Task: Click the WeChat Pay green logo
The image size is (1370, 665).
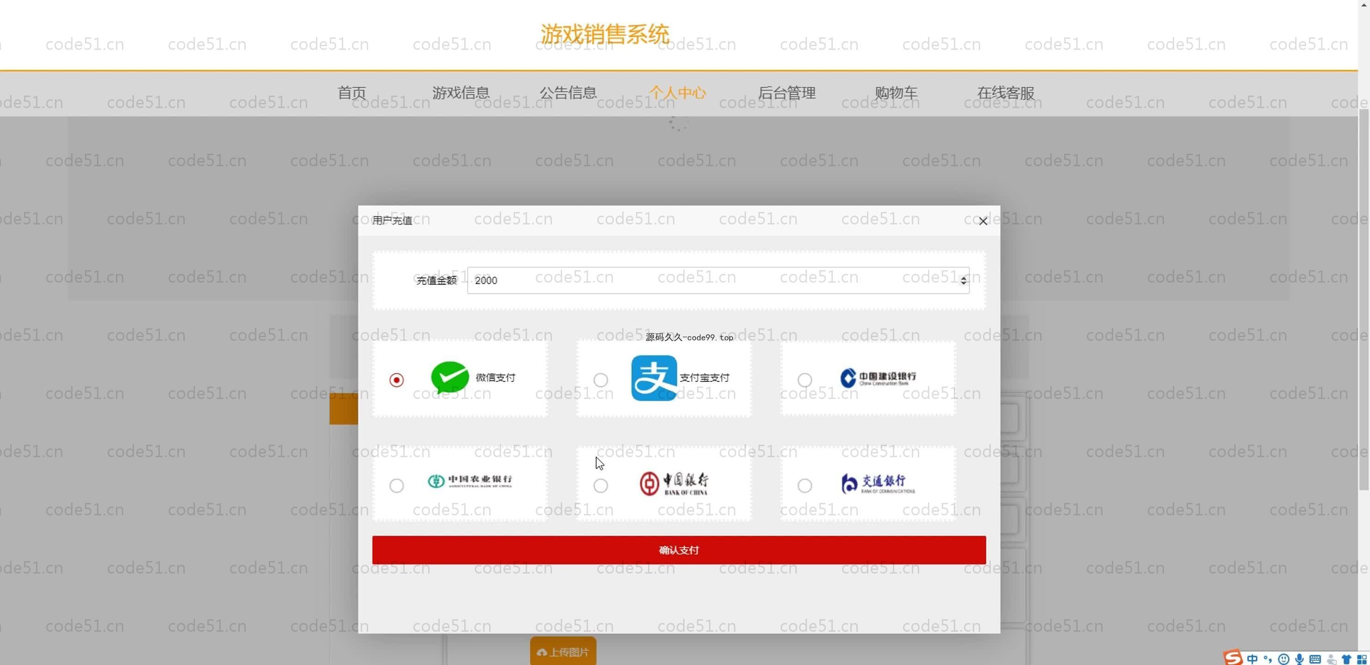Action: tap(449, 377)
